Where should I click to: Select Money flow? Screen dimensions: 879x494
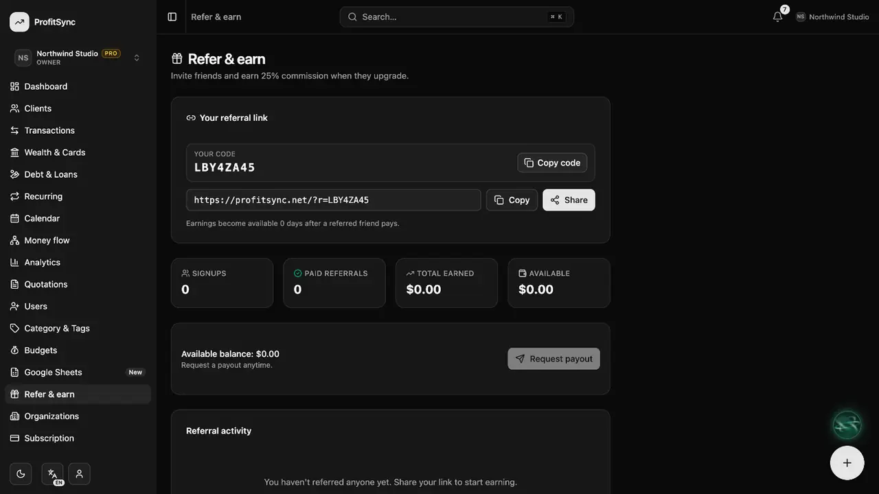coord(78,240)
